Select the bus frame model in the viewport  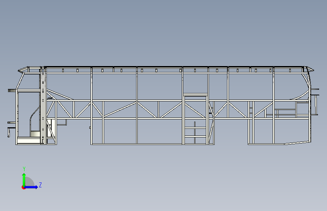click(x=163, y=105)
